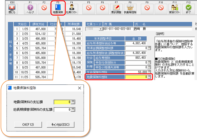
Task: Click the 生命保険料控除 amount field
Action: (x=136, y=72)
